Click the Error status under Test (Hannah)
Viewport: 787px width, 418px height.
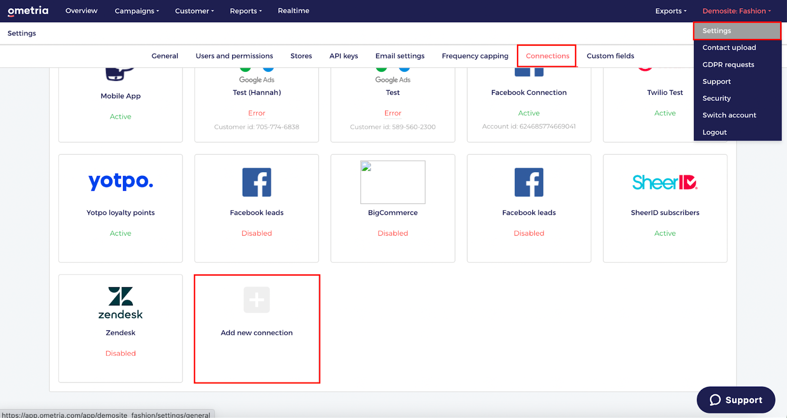coord(257,113)
